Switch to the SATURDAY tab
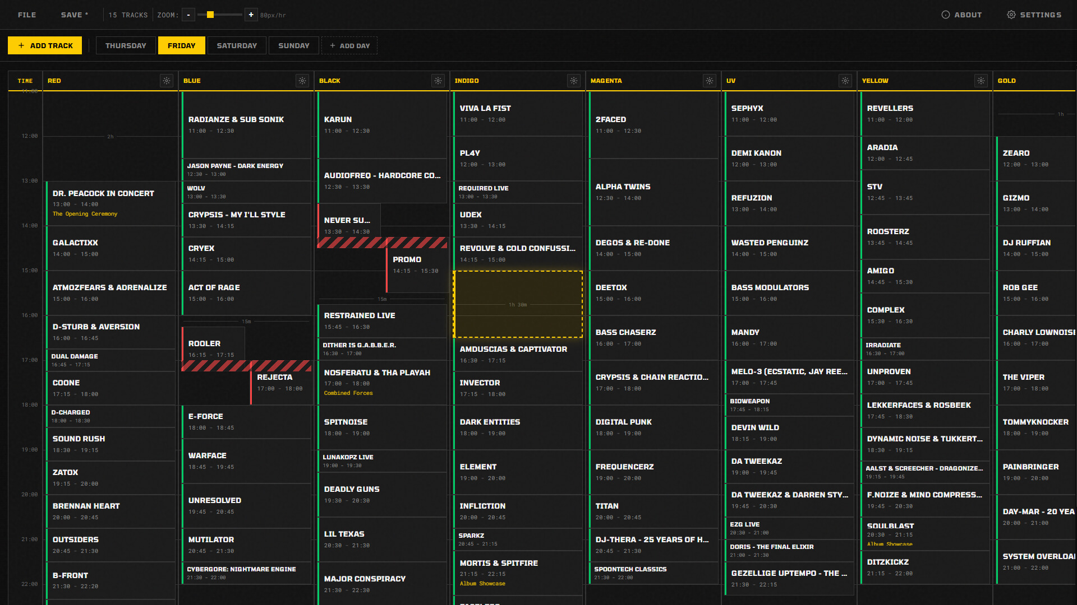 [237, 45]
